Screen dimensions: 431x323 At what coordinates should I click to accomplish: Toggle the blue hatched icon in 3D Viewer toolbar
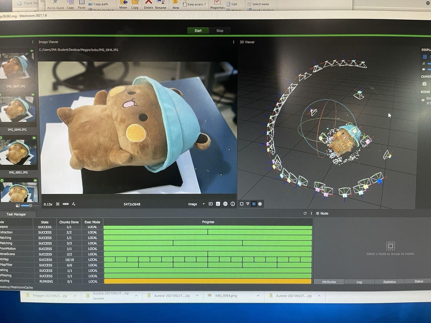point(254,204)
